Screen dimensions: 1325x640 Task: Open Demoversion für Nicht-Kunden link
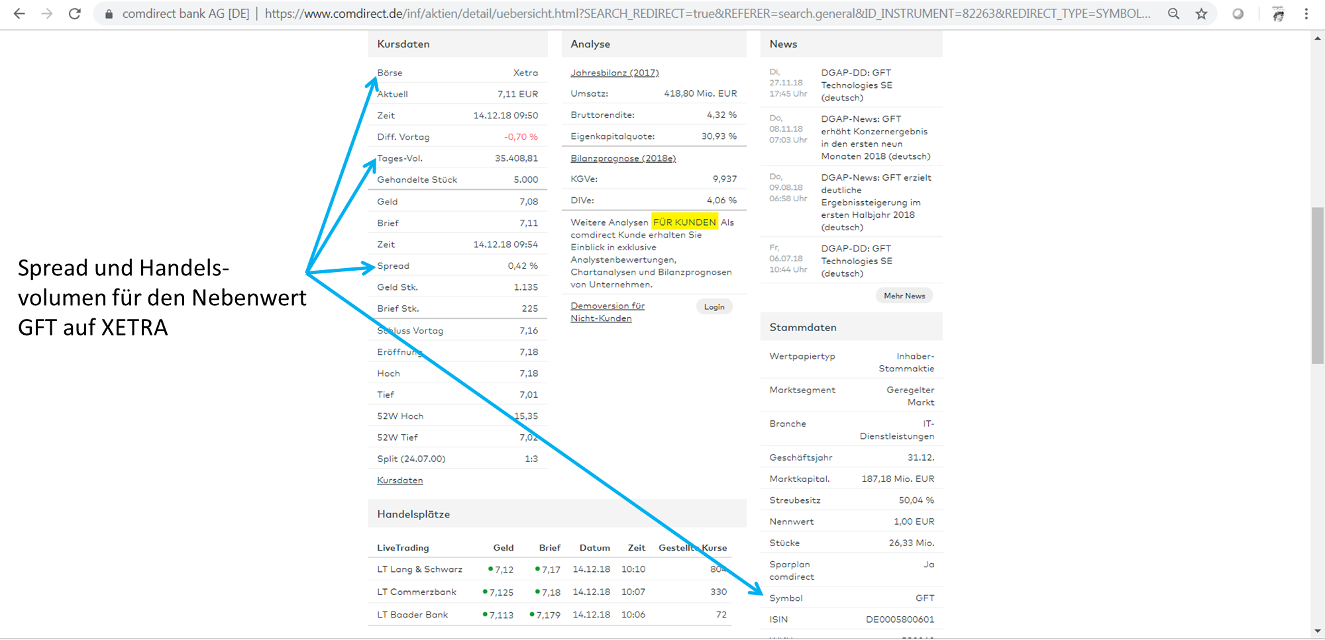point(607,312)
